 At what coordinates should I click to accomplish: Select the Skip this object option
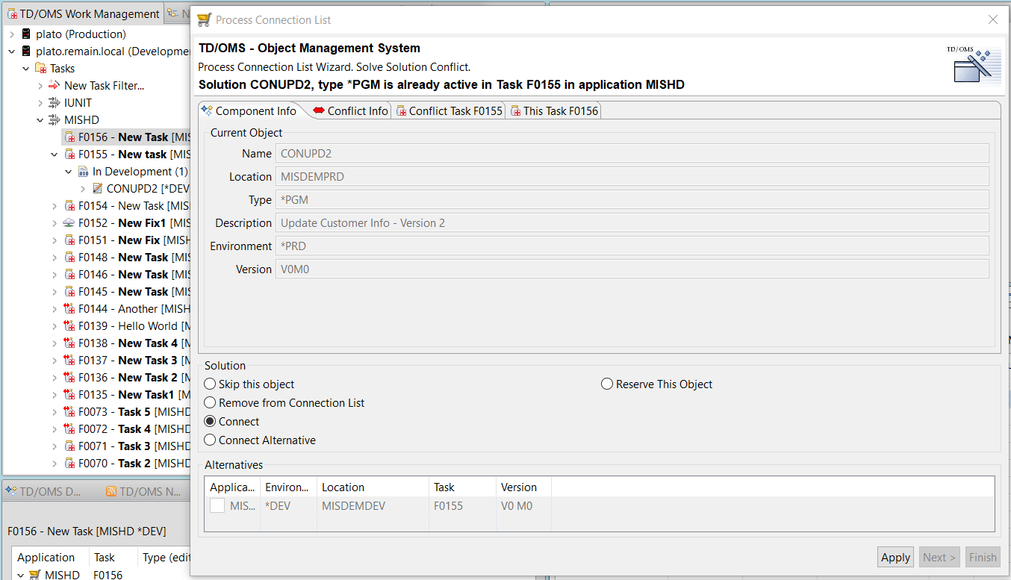tap(211, 384)
